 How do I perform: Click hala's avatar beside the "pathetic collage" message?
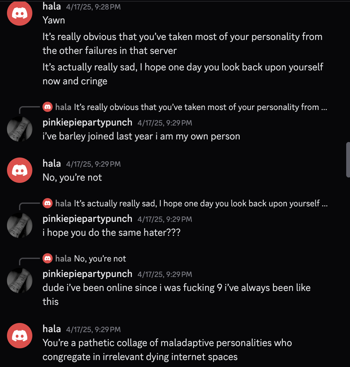click(20, 336)
